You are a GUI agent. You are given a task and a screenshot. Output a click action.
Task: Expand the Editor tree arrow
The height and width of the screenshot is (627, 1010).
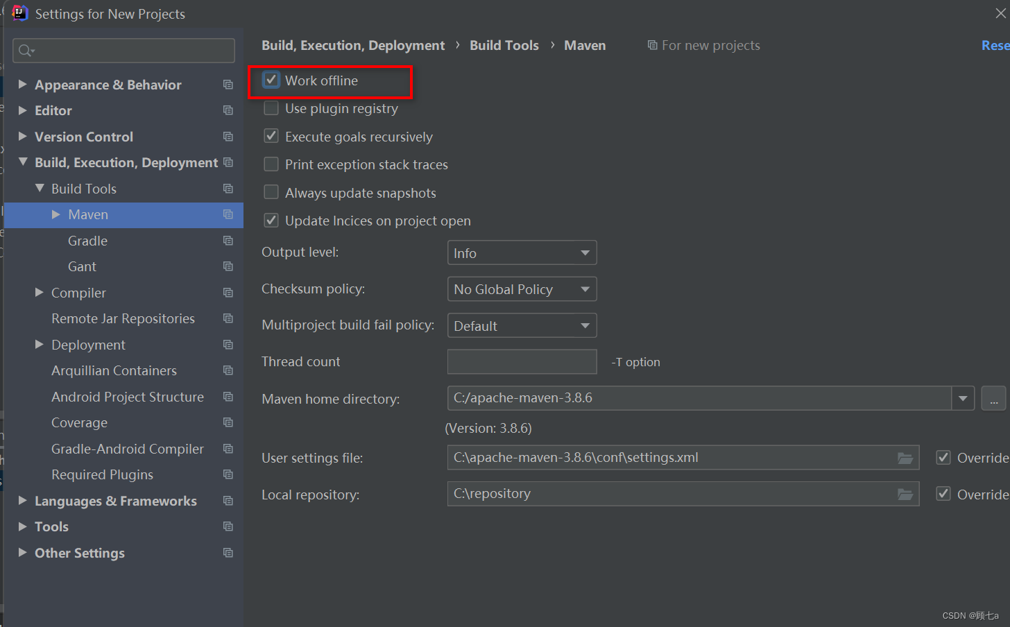click(x=22, y=110)
